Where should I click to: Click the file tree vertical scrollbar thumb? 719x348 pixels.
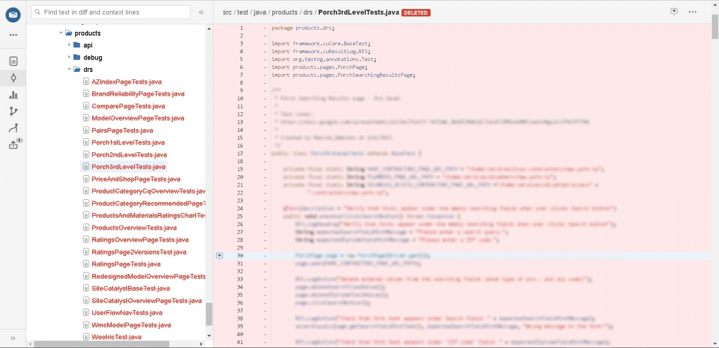coord(209,314)
